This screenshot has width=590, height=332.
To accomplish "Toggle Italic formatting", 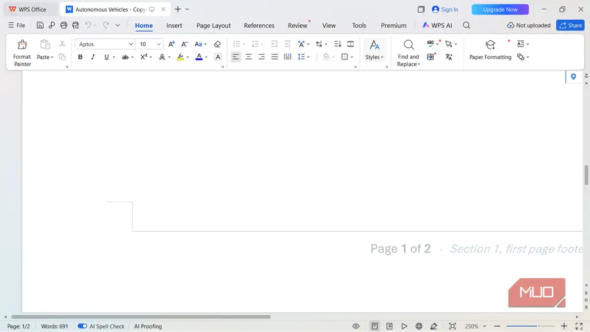I will tap(93, 57).
